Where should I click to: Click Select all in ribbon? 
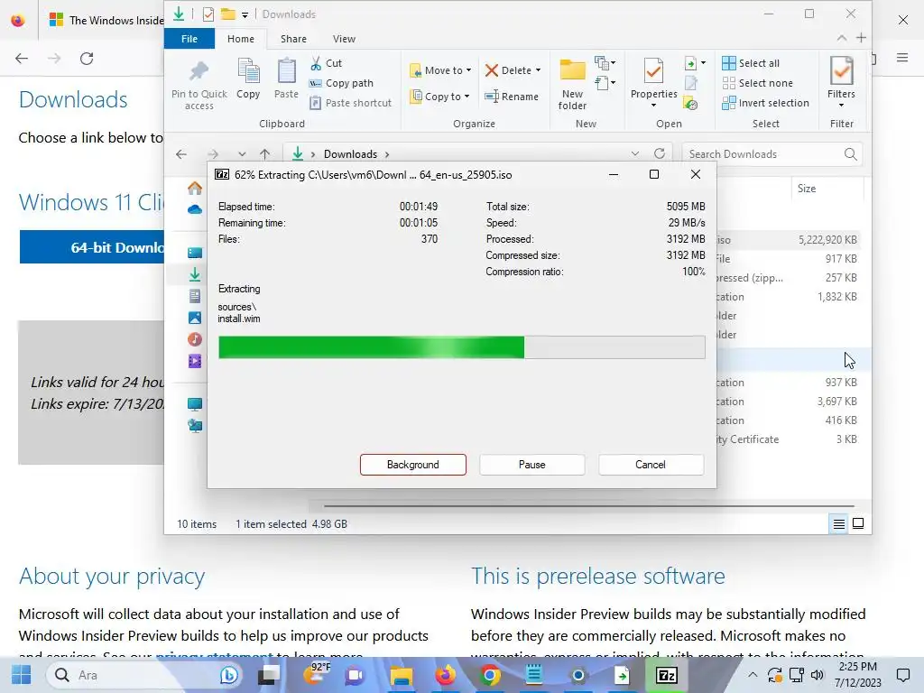(751, 63)
